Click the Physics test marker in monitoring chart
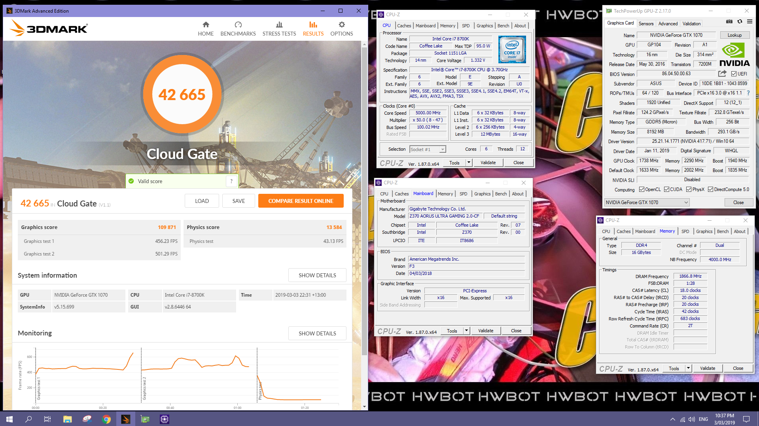Viewport: 759px width, 426px height. [260, 390]
